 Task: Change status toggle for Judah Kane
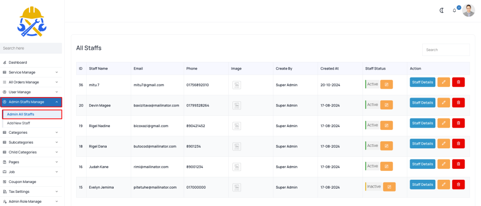coord(387,167)
